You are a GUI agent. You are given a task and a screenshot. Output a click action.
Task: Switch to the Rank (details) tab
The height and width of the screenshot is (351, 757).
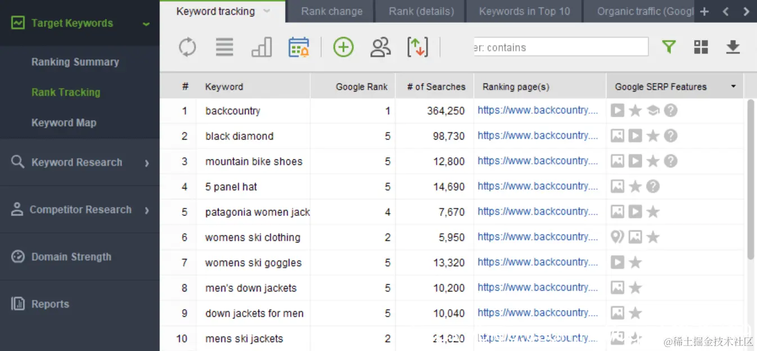pos(421,11)
